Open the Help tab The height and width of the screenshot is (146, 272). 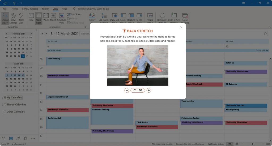coord(64,9)
